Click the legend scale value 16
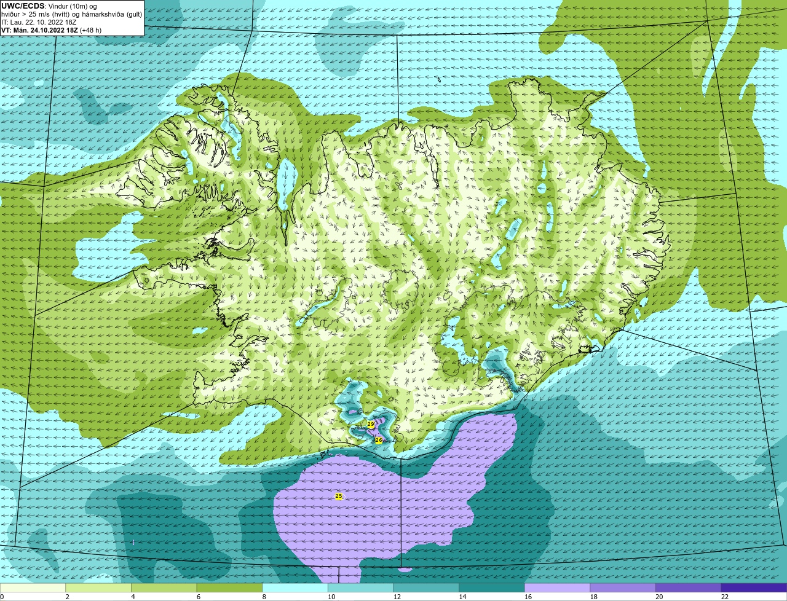The height and width of the screenshot is (601, 787). 528,597
